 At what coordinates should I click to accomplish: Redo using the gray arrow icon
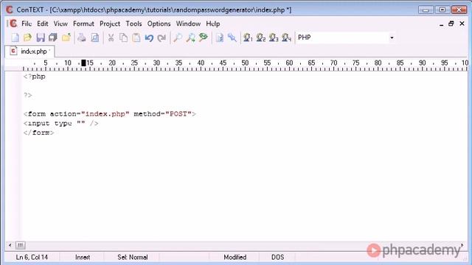click(162, 38)
